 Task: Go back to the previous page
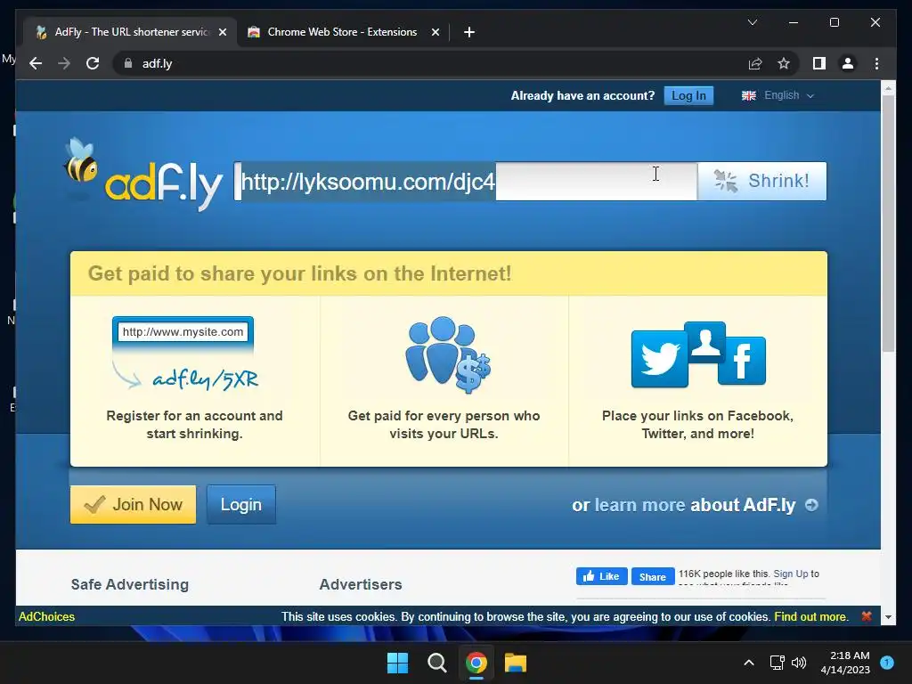pyautogui.click(x=36, y=63)
